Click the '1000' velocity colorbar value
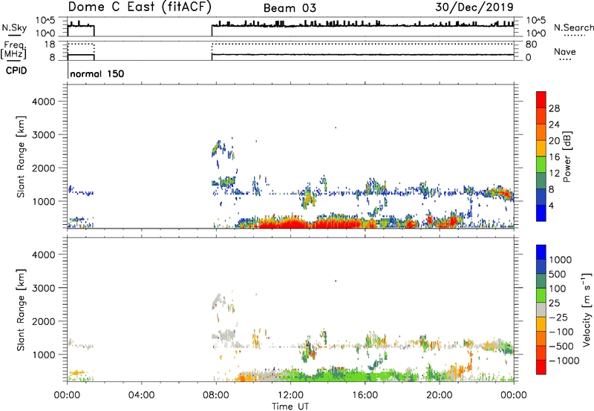 (561, 260)
